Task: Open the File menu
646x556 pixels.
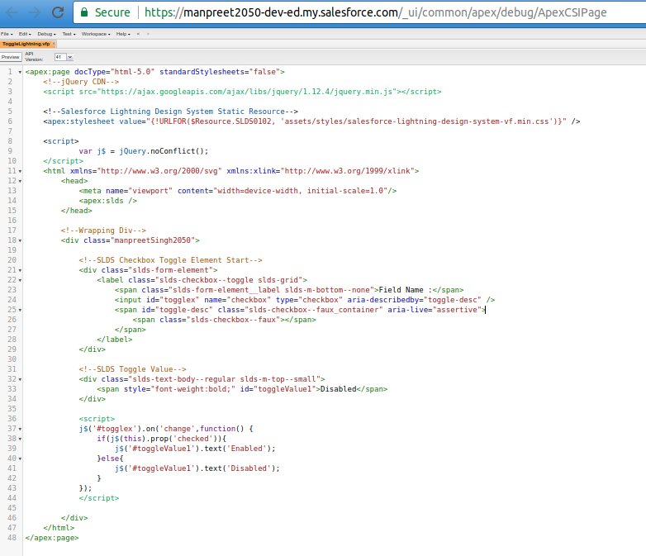Action: coord(6,34)
